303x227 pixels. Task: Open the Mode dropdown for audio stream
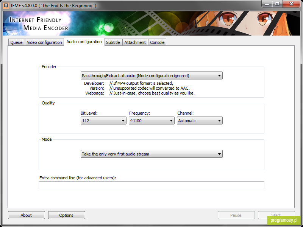coord(151,154)
